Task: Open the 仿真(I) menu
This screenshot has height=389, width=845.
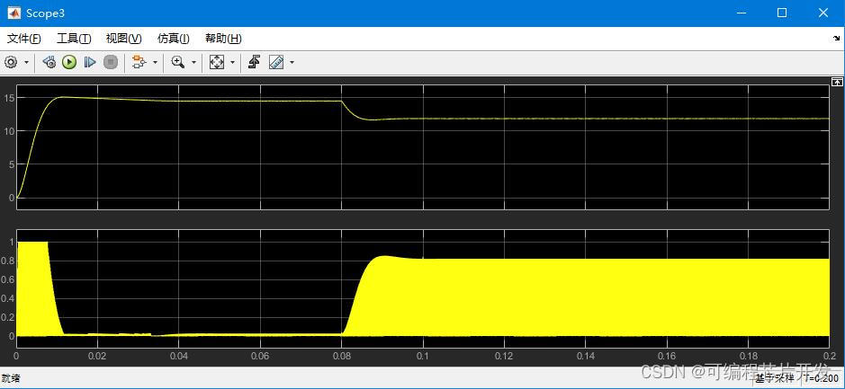Action: (x=174, y=39)
